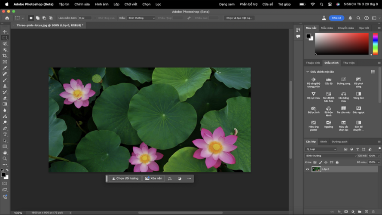Collapse the Điều chỉnh một lần section
Screen dimensions: 382x215
click(307, 72)
